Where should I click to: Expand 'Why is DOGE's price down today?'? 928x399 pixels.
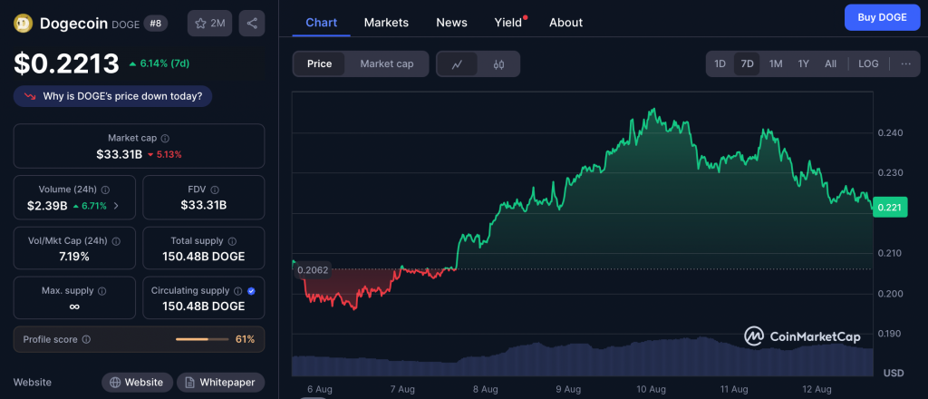113,96
